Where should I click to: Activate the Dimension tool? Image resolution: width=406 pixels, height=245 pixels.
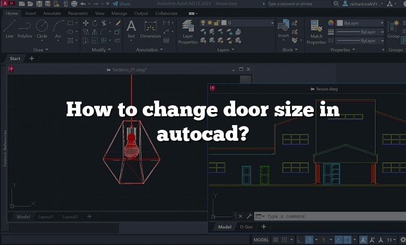tap(150, 29)
